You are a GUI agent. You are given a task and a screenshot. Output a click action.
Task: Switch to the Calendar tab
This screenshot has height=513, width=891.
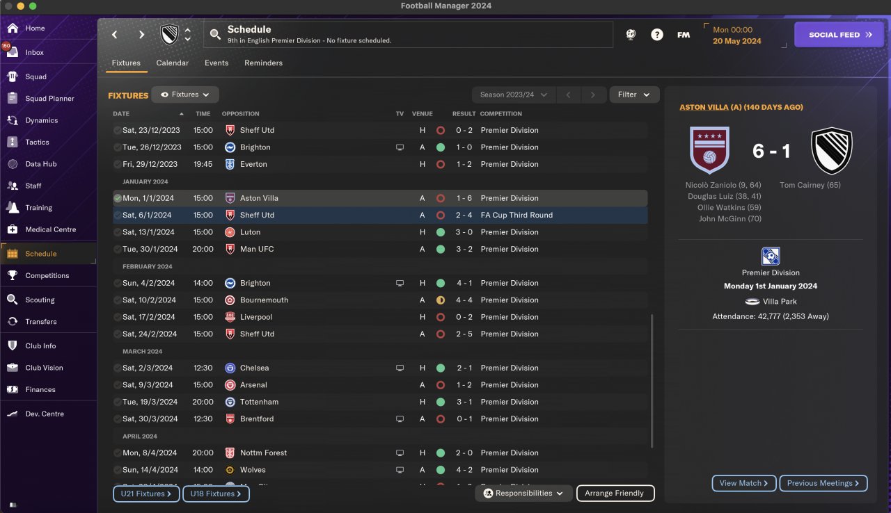172,63
